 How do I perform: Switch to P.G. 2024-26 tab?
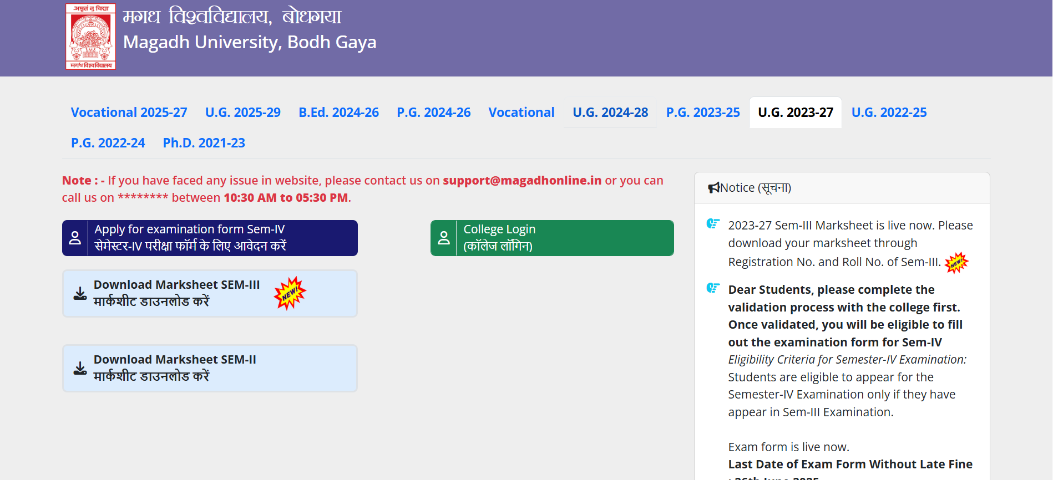tap(434, 113)
